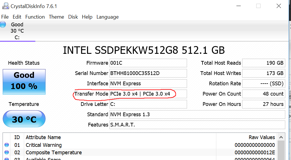Click the raw value of Critical Warning
Viewport: 291px width, 160px height.
tap(255, 145)
